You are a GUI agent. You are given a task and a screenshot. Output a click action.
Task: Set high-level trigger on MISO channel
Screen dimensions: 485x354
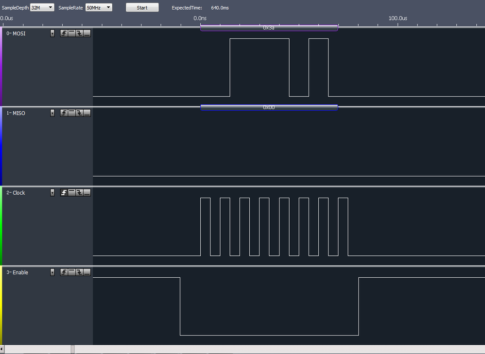71,113
